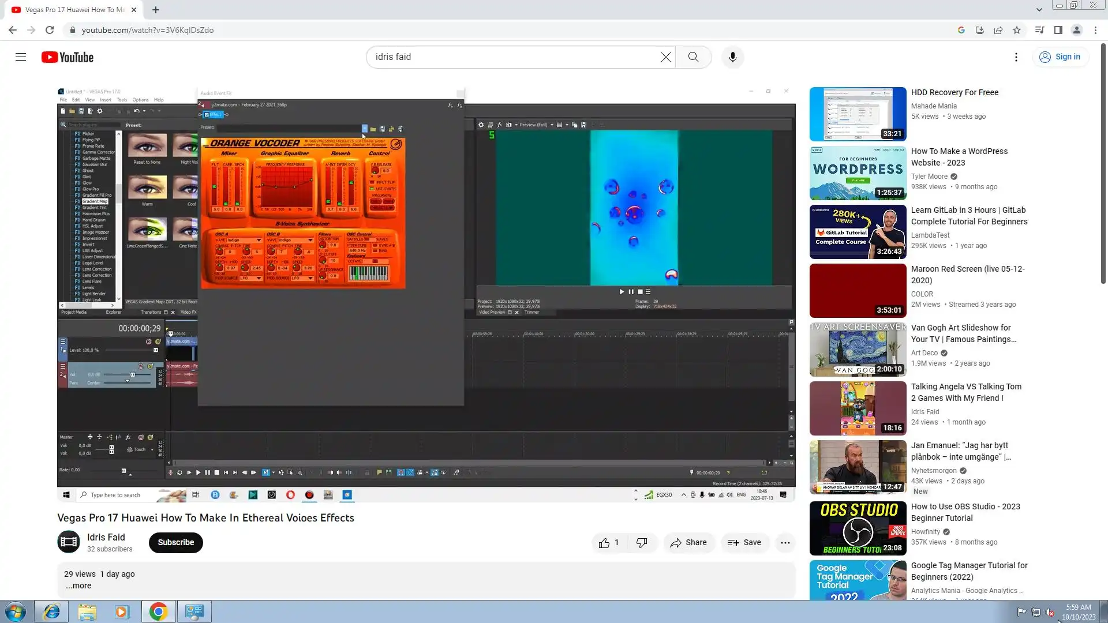Open a new Chrome tab
The height and width of the screenshot is (623, 1108).
[x=156, y=10]
